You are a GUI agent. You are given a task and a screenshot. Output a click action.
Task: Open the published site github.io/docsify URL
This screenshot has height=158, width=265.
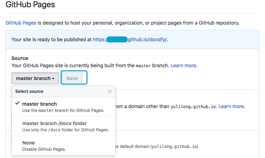tap(130, 39)
